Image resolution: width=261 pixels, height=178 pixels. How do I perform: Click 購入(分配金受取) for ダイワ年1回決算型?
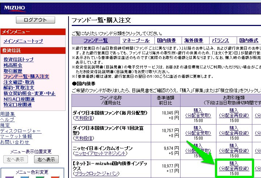198,131
